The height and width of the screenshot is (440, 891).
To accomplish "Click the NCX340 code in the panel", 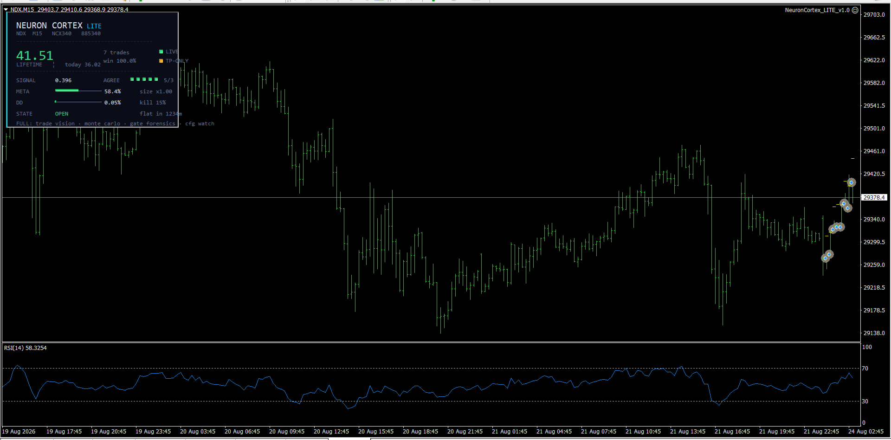I will coord(62,33).
